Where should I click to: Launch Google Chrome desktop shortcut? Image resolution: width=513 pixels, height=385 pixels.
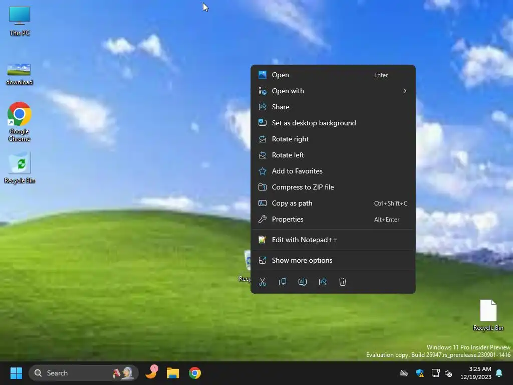coord(20,122)
